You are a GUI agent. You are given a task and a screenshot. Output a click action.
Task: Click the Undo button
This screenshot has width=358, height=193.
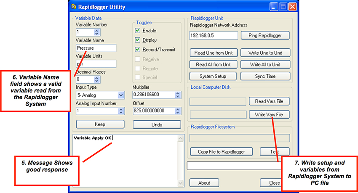point(157,124)
